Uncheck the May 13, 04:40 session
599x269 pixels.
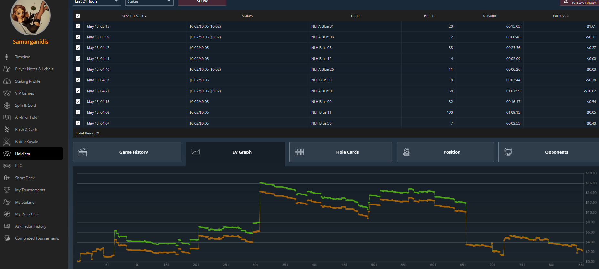tap(78, 69)
